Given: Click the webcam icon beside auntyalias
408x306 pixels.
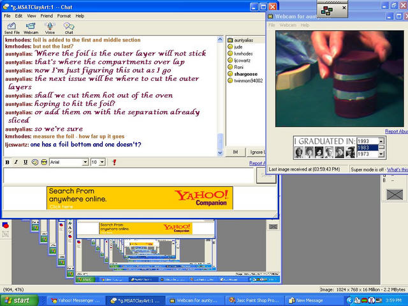Looking at the screenshot, I should (x=230, y=40).
